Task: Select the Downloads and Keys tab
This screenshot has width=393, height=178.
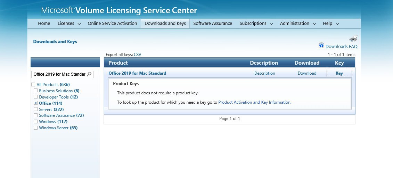Action: 165,24
